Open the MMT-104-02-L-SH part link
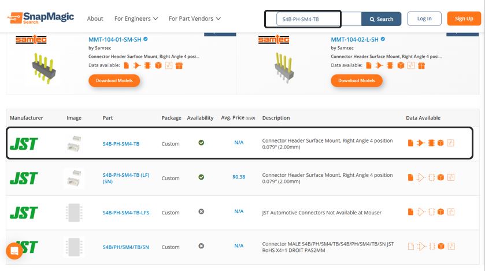This screenshot has height=271, width=485. pyautogui.click(x=354, y=39)
